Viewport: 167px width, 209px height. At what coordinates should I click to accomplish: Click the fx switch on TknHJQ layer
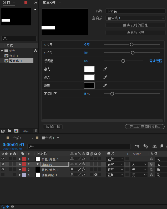click(84, 164)
